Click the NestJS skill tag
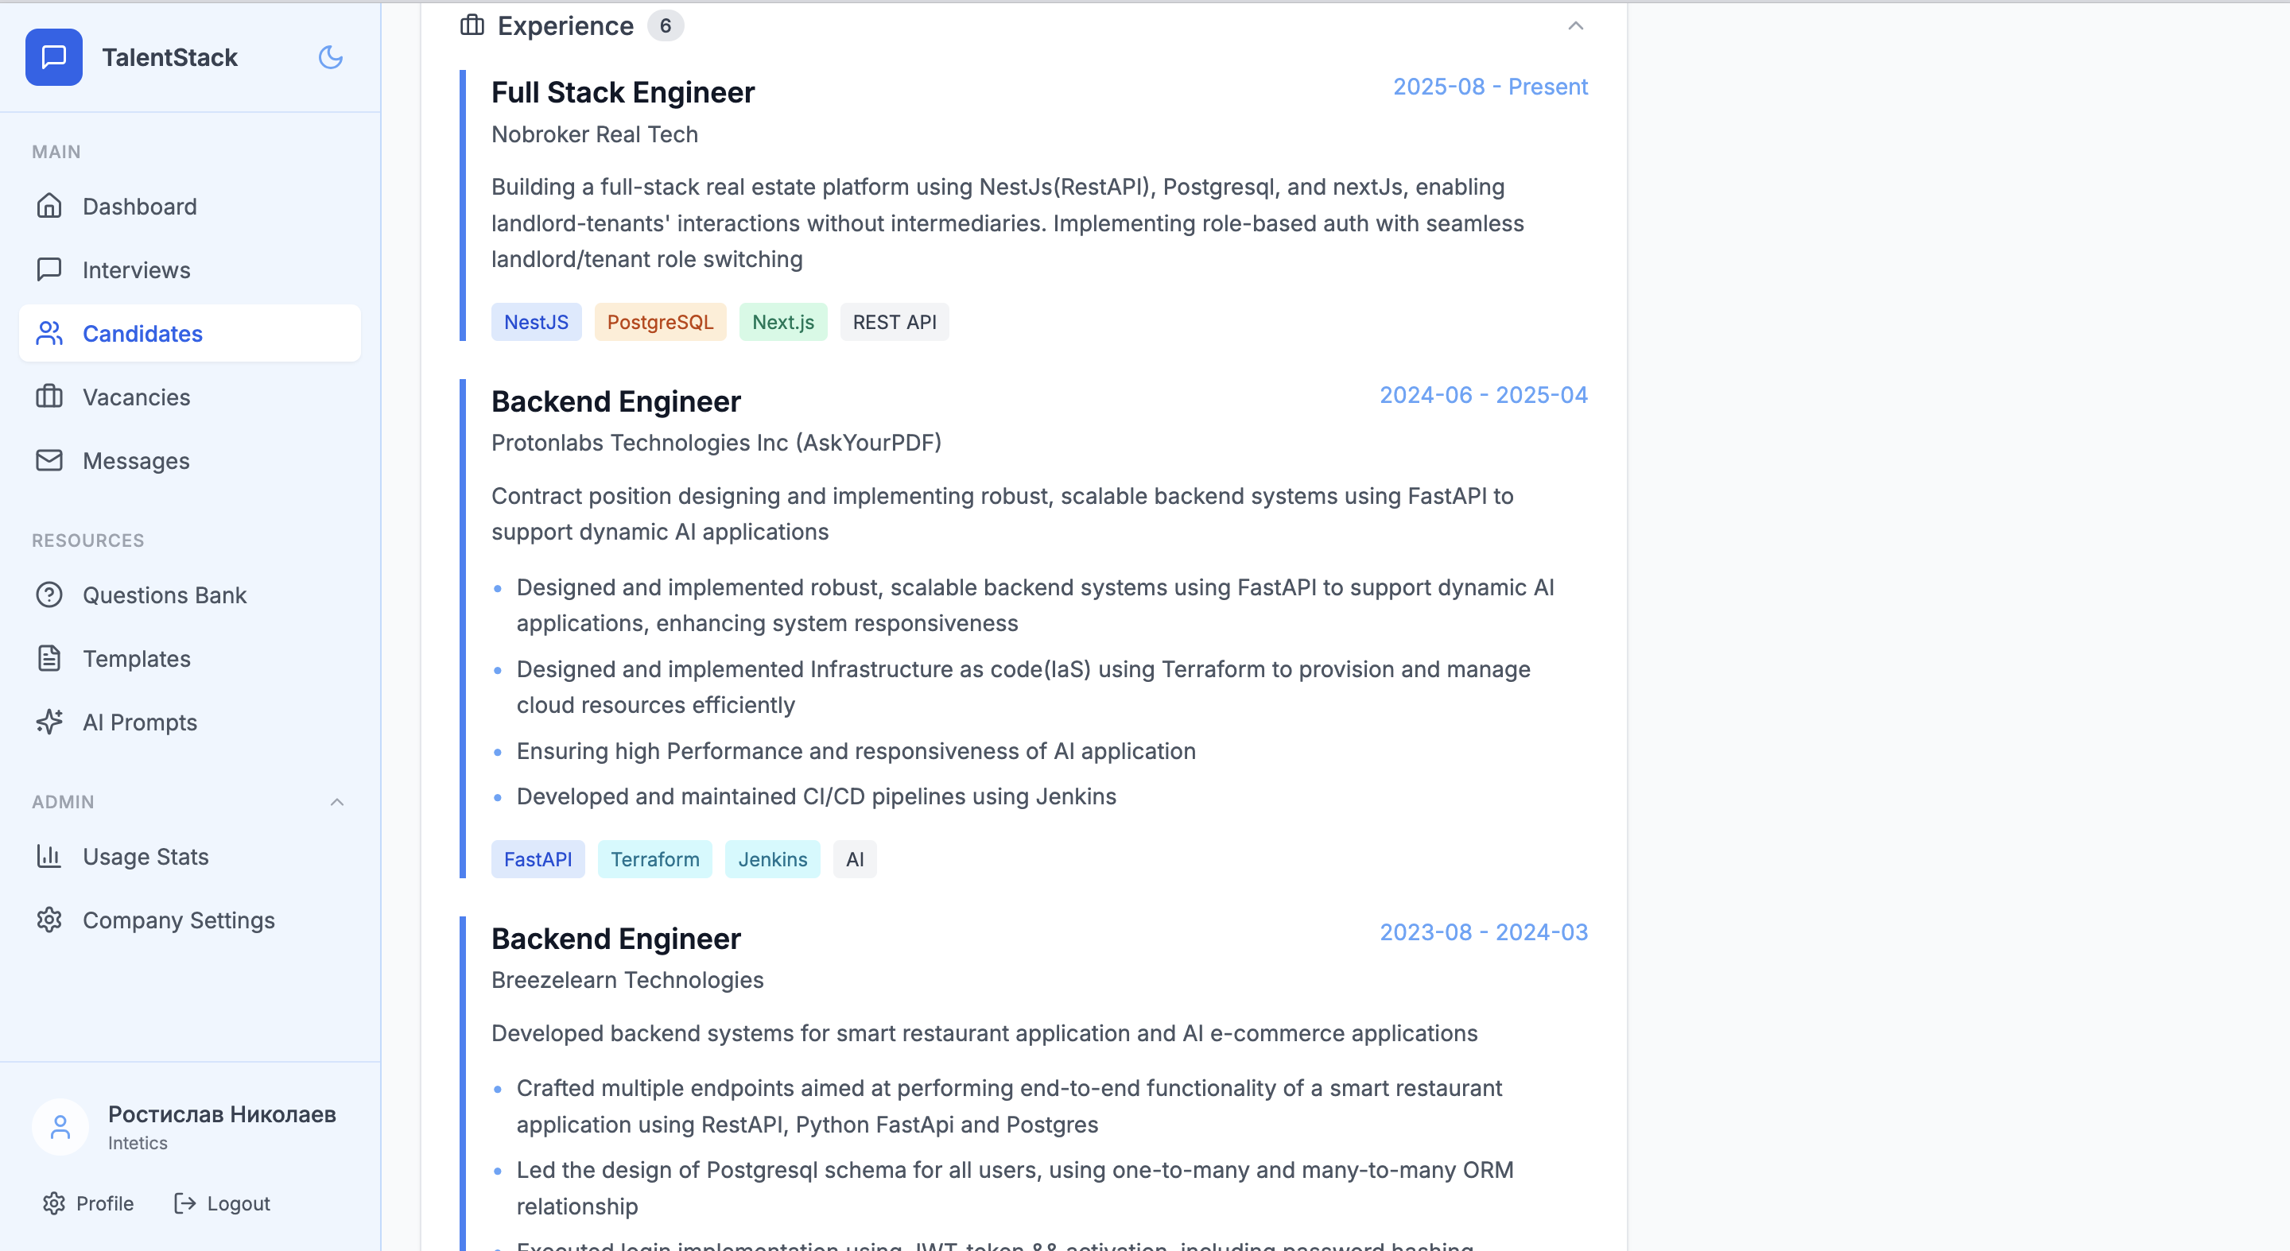Viewport: 2290px width, 1251px height. [x=536, y=322]
